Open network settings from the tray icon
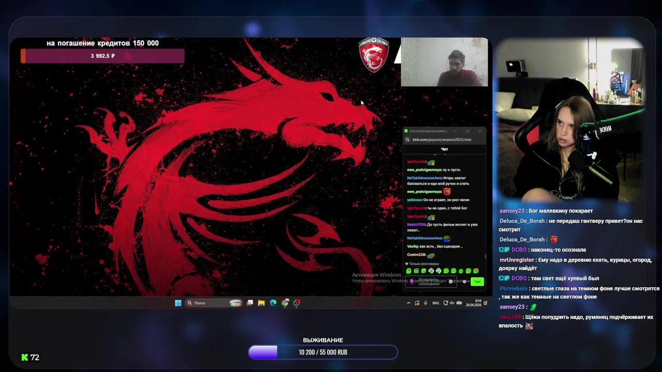Image resolution: width=662 pixels, height=372 pixels. point(446,303)
